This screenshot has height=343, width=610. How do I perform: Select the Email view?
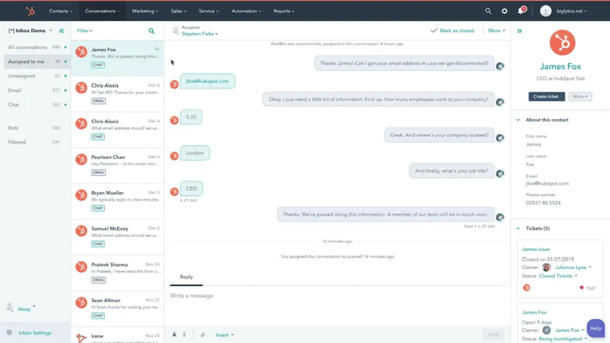37,91
